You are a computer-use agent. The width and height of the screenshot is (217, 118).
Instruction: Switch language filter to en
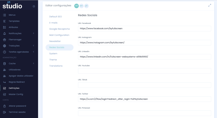(x=81, y=6)
